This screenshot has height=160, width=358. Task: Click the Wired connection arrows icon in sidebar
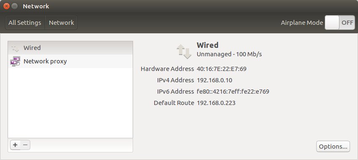click(15, 48)
